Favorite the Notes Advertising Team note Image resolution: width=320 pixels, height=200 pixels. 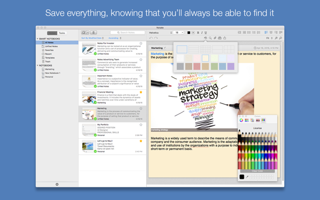pos(141,60)
